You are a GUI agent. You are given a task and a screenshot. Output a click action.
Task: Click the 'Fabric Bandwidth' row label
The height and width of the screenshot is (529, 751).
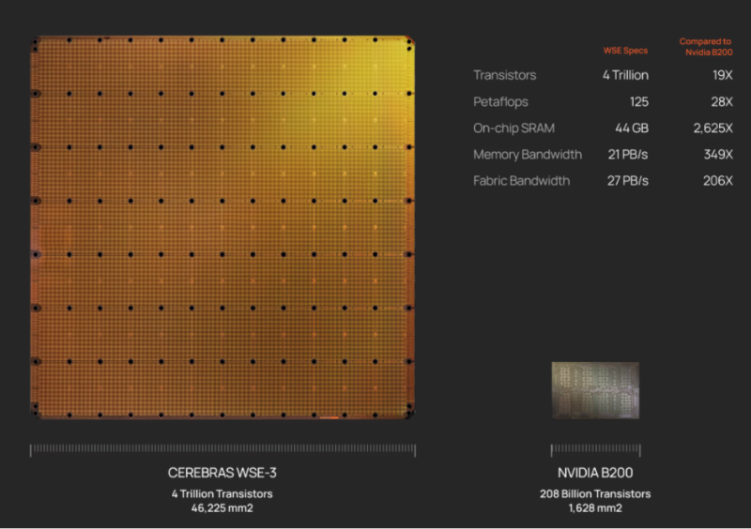point(521,180)
